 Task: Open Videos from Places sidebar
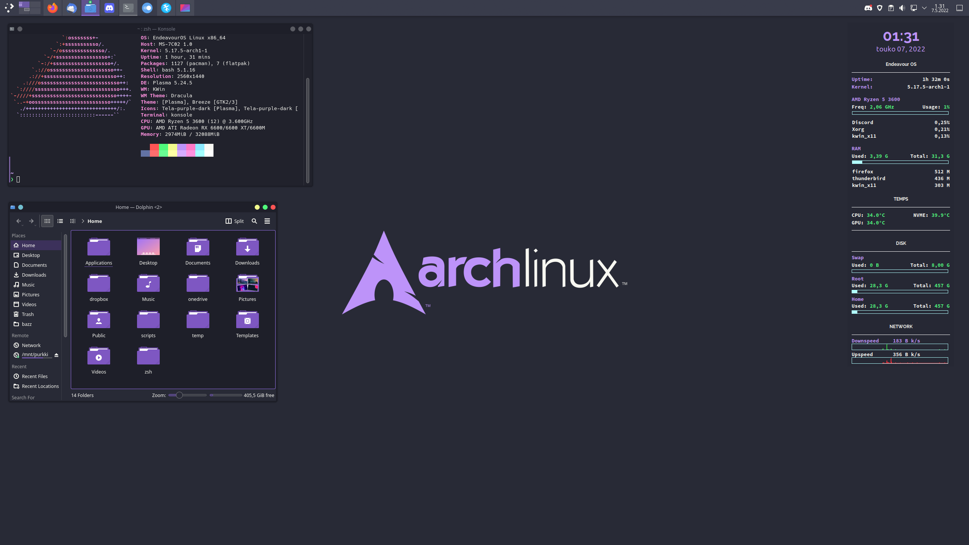(36, 304)
